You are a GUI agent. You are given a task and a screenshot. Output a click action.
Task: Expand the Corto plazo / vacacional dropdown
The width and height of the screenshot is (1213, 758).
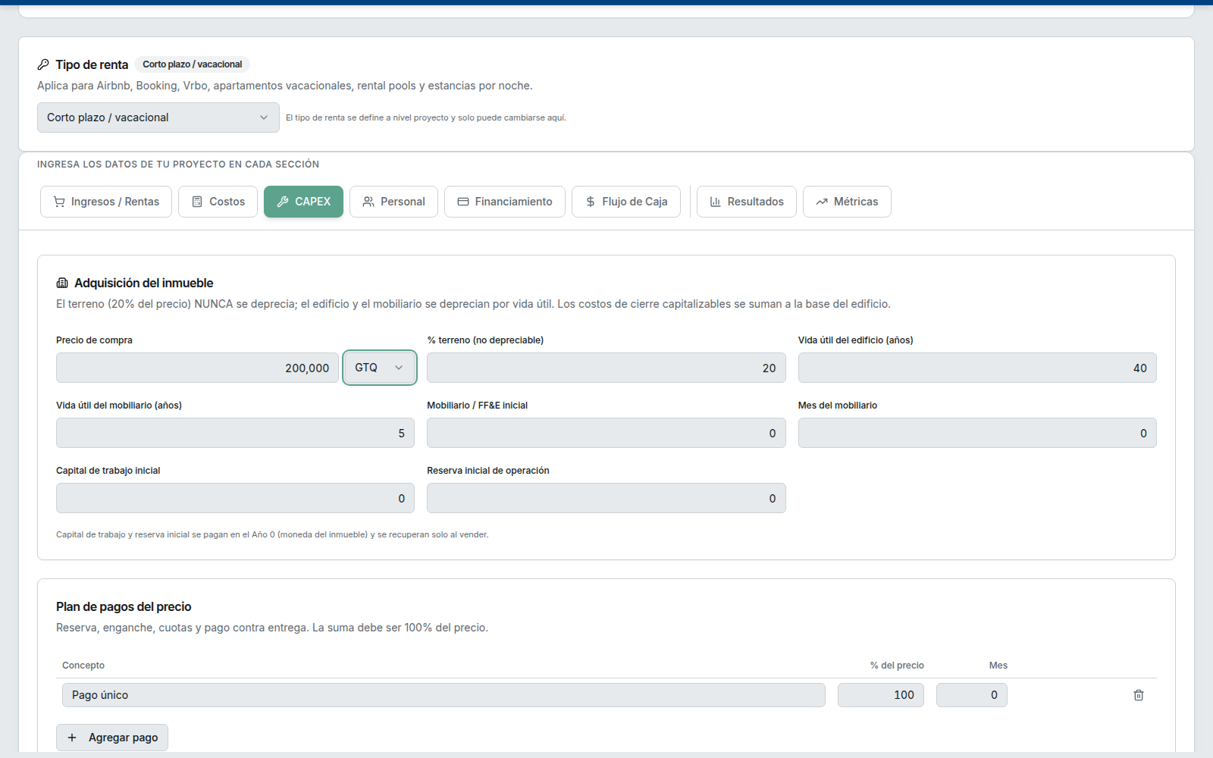pos(158,117)
